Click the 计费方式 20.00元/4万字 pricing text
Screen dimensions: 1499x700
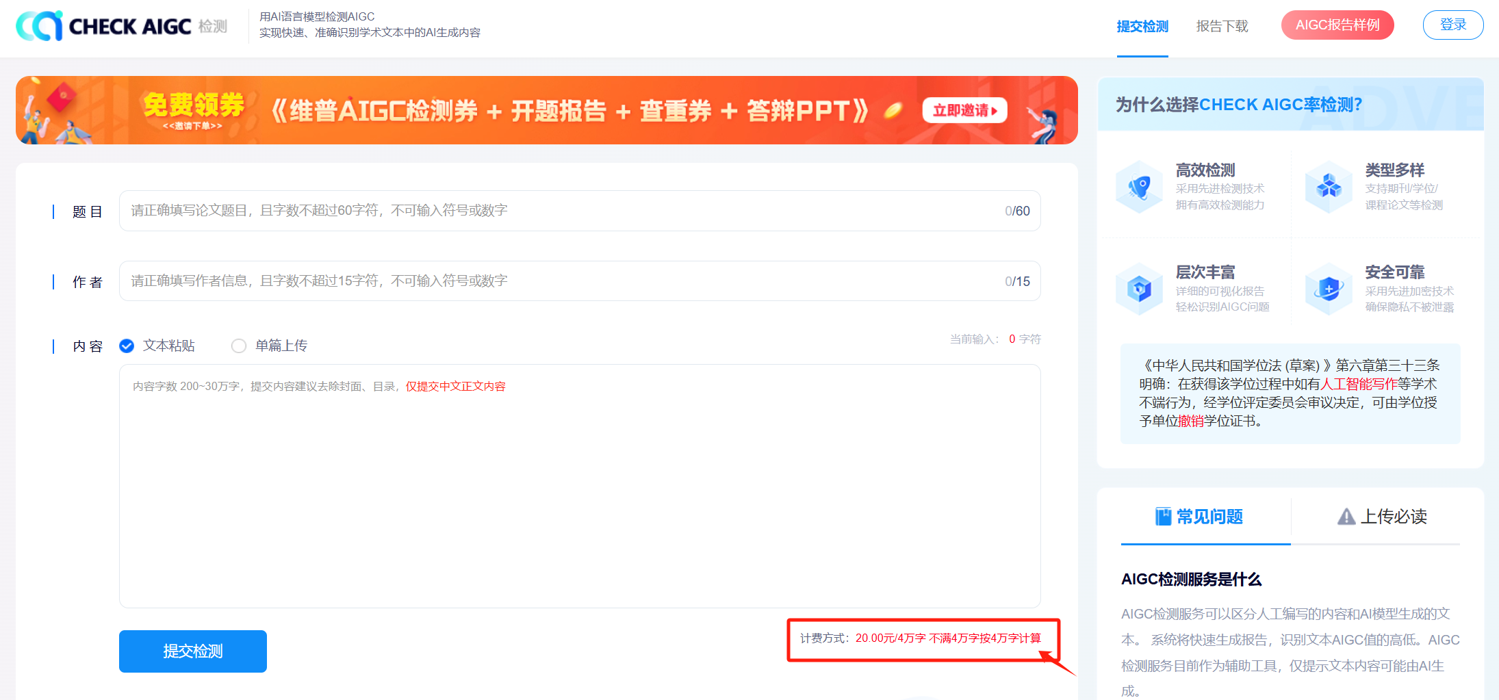(921, 638)
